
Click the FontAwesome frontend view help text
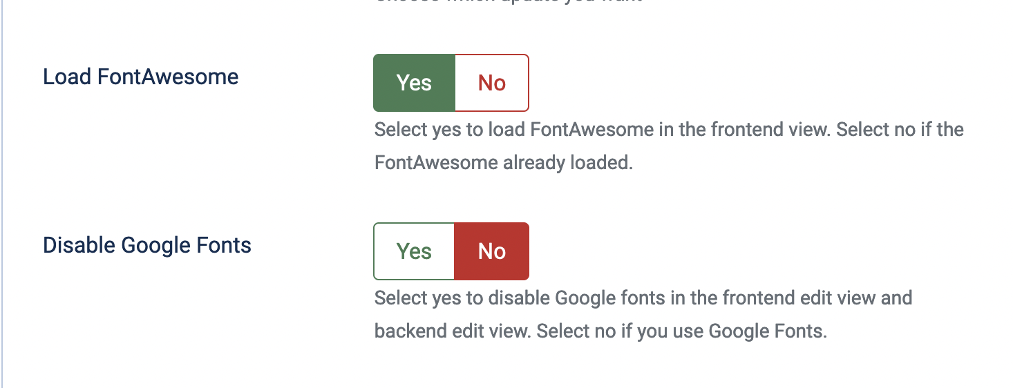point(668,130)
